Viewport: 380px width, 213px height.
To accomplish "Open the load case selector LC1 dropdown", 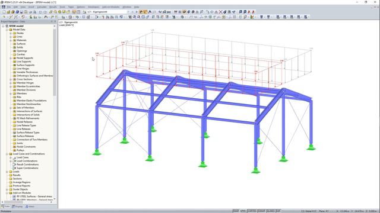I will (128, 12).
